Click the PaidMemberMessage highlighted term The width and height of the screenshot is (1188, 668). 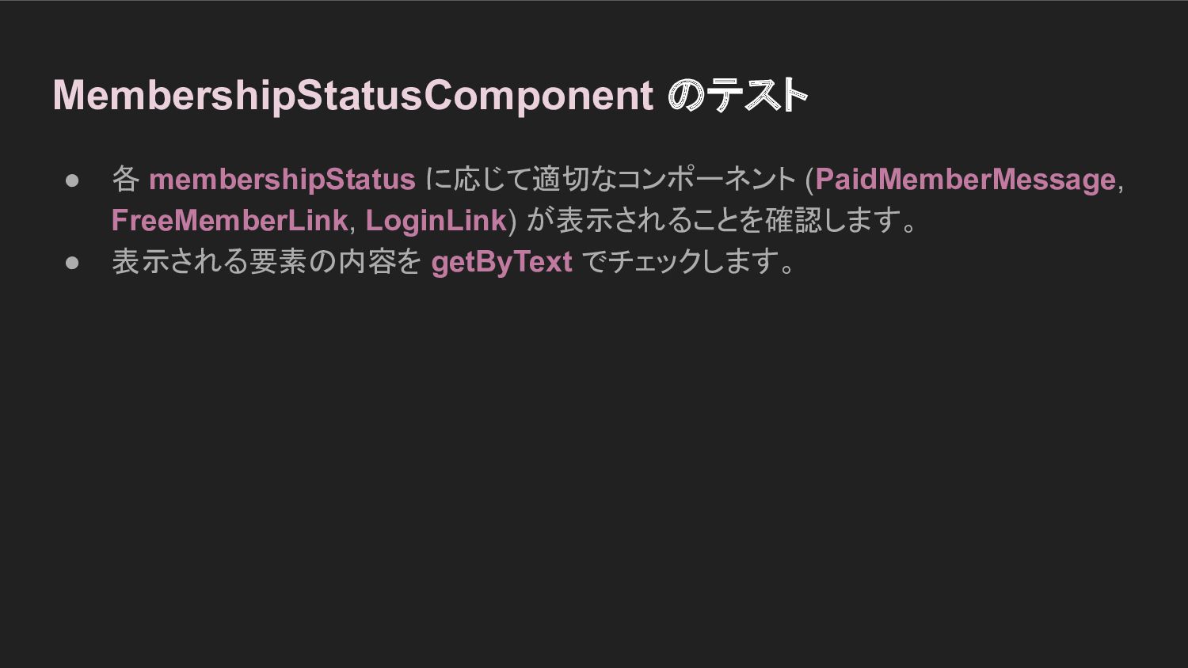(965, 180)
